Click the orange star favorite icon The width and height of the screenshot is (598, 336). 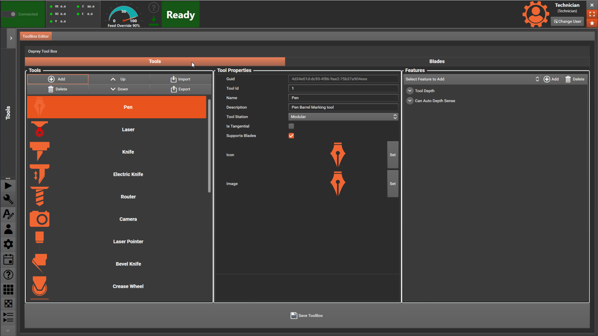592,23
